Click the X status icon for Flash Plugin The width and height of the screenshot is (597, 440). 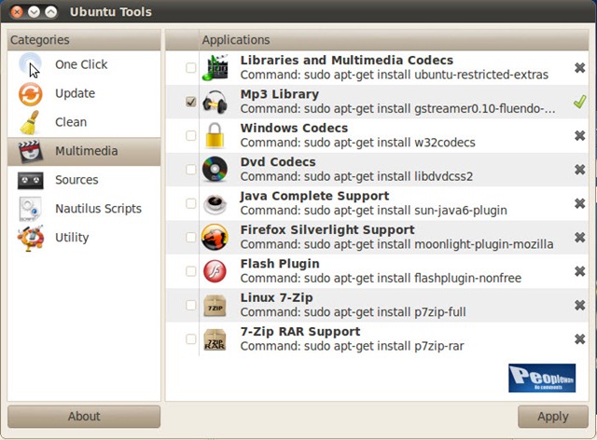pos(579,271)
